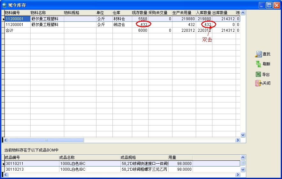Click the upper grid's horizontal scroll right arrow
The image size is (282, 179).
[238, 140]
